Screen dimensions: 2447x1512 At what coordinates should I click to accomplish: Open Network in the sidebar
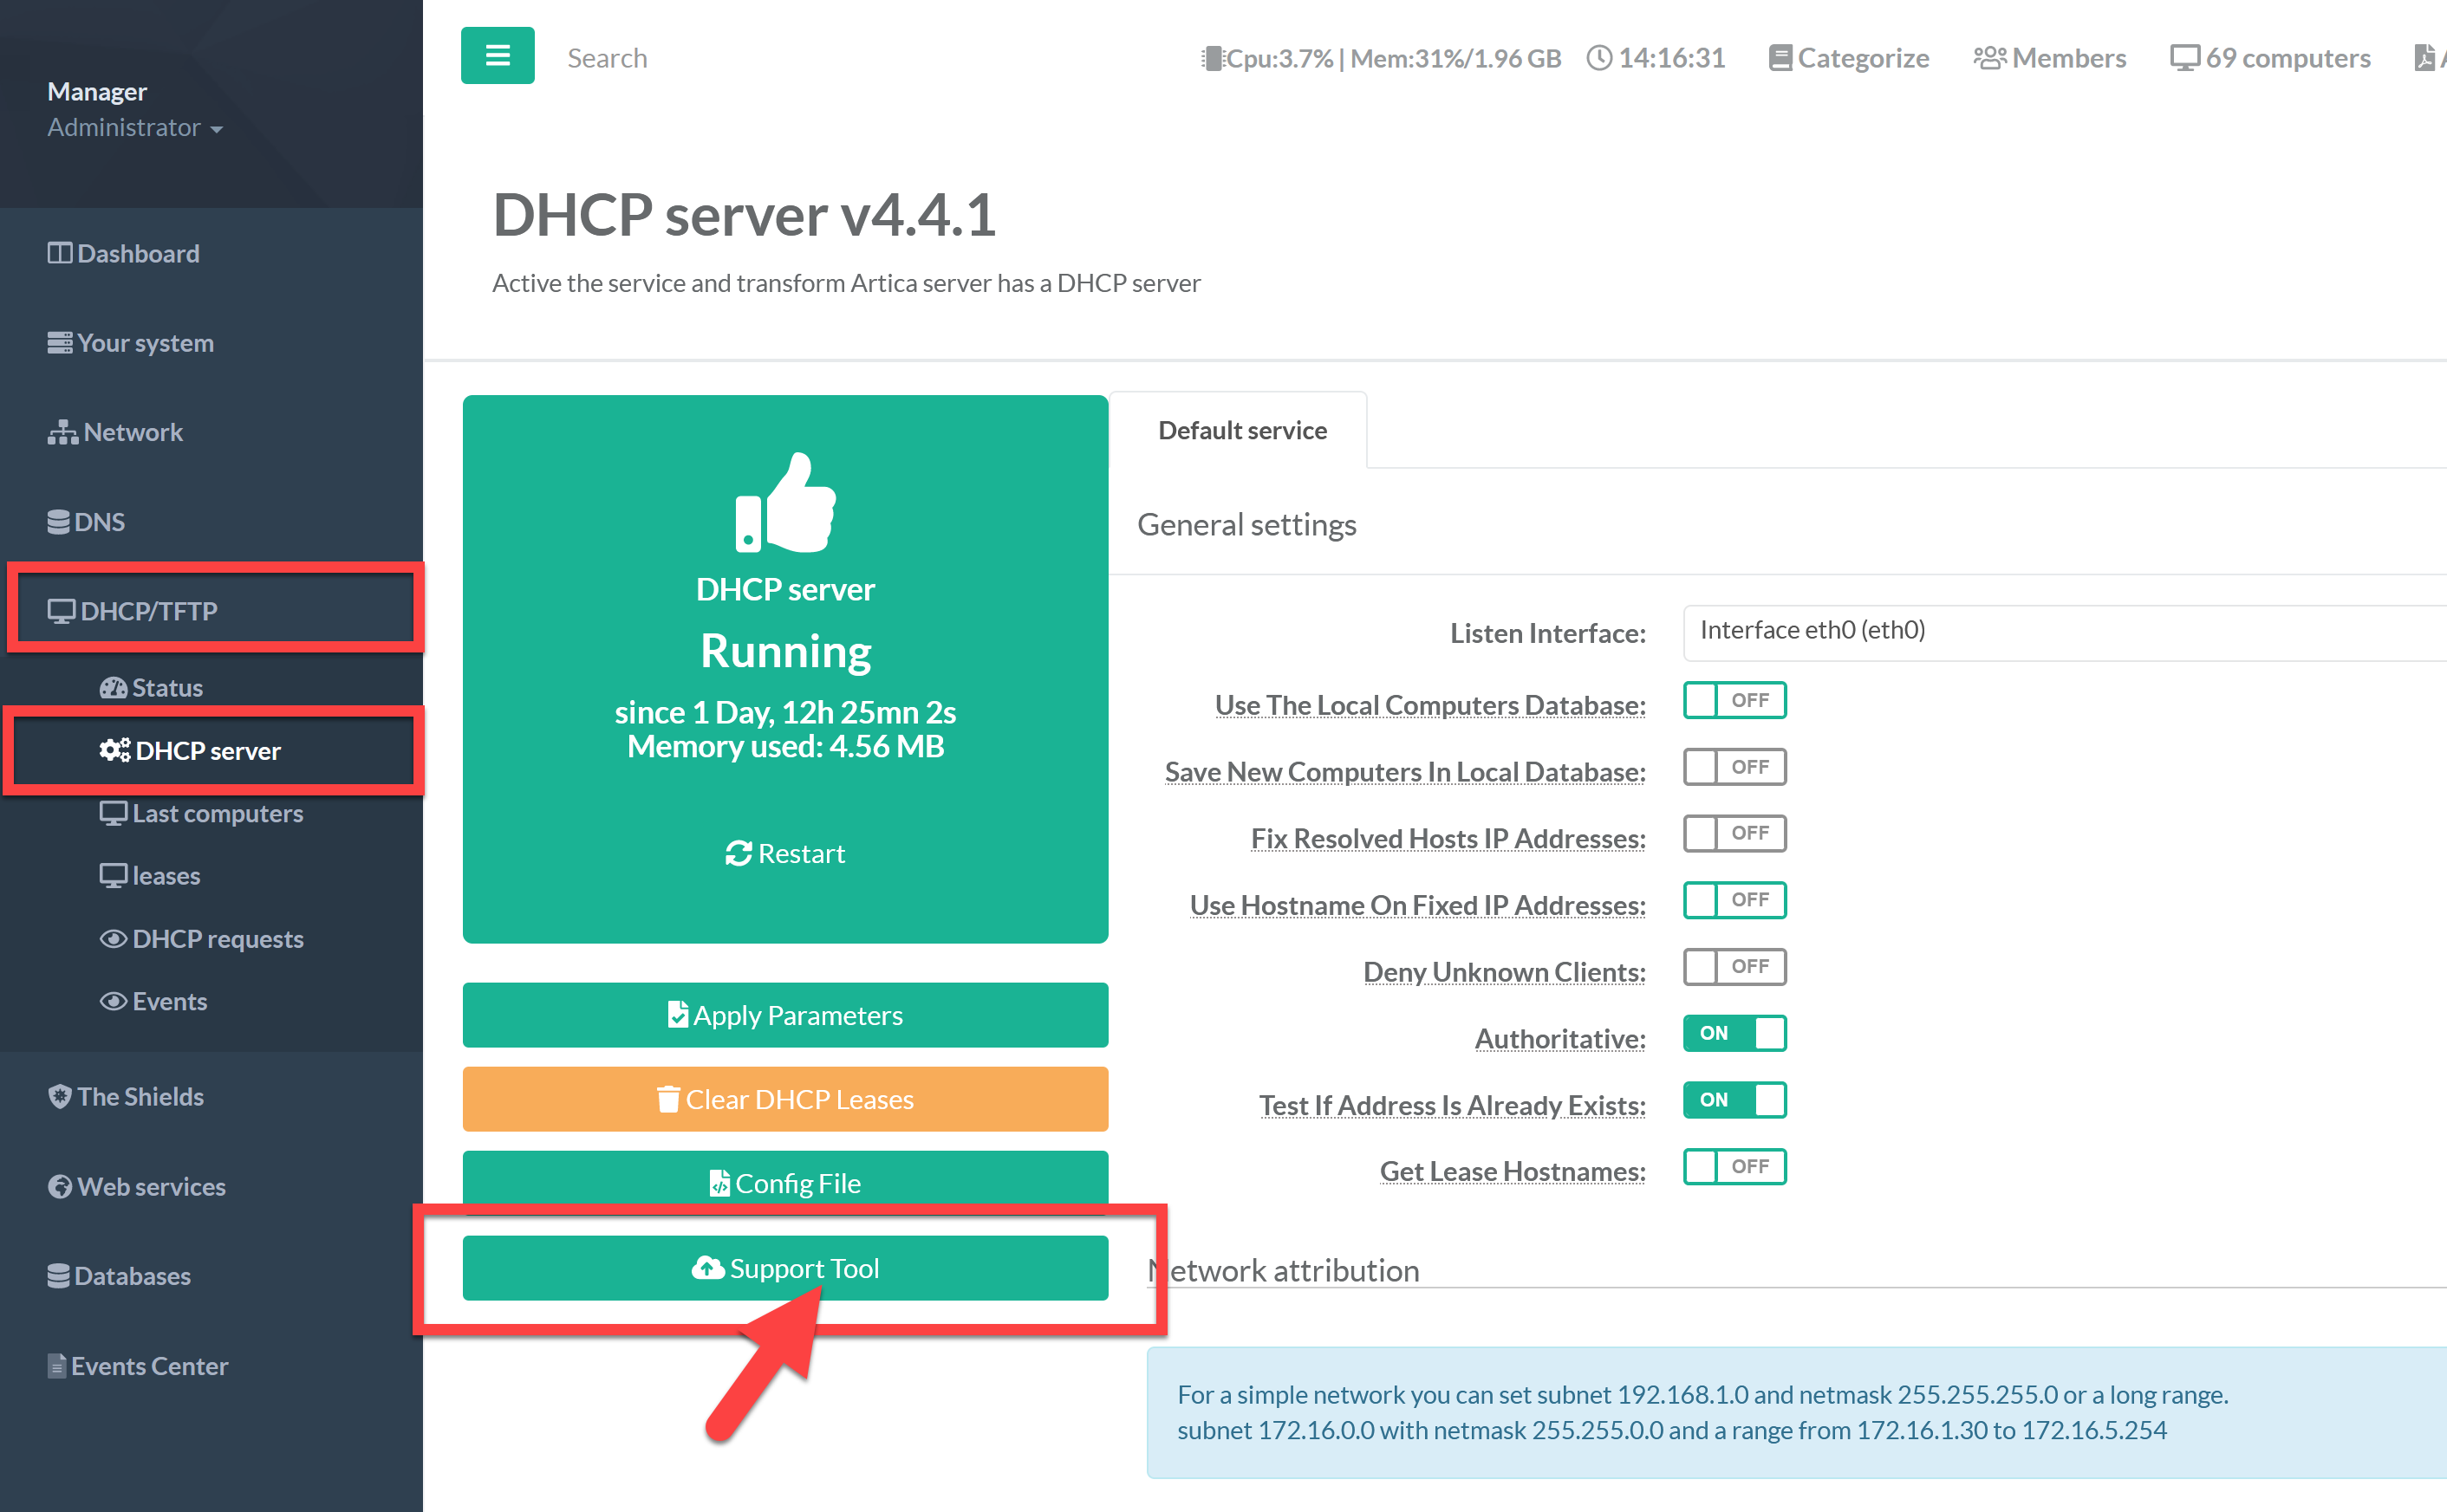coord(132,432)
